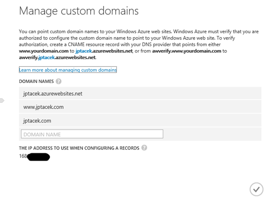The image size is (280, 197).
Task: Click the IP address starting with 168
Action: point(23,156)
